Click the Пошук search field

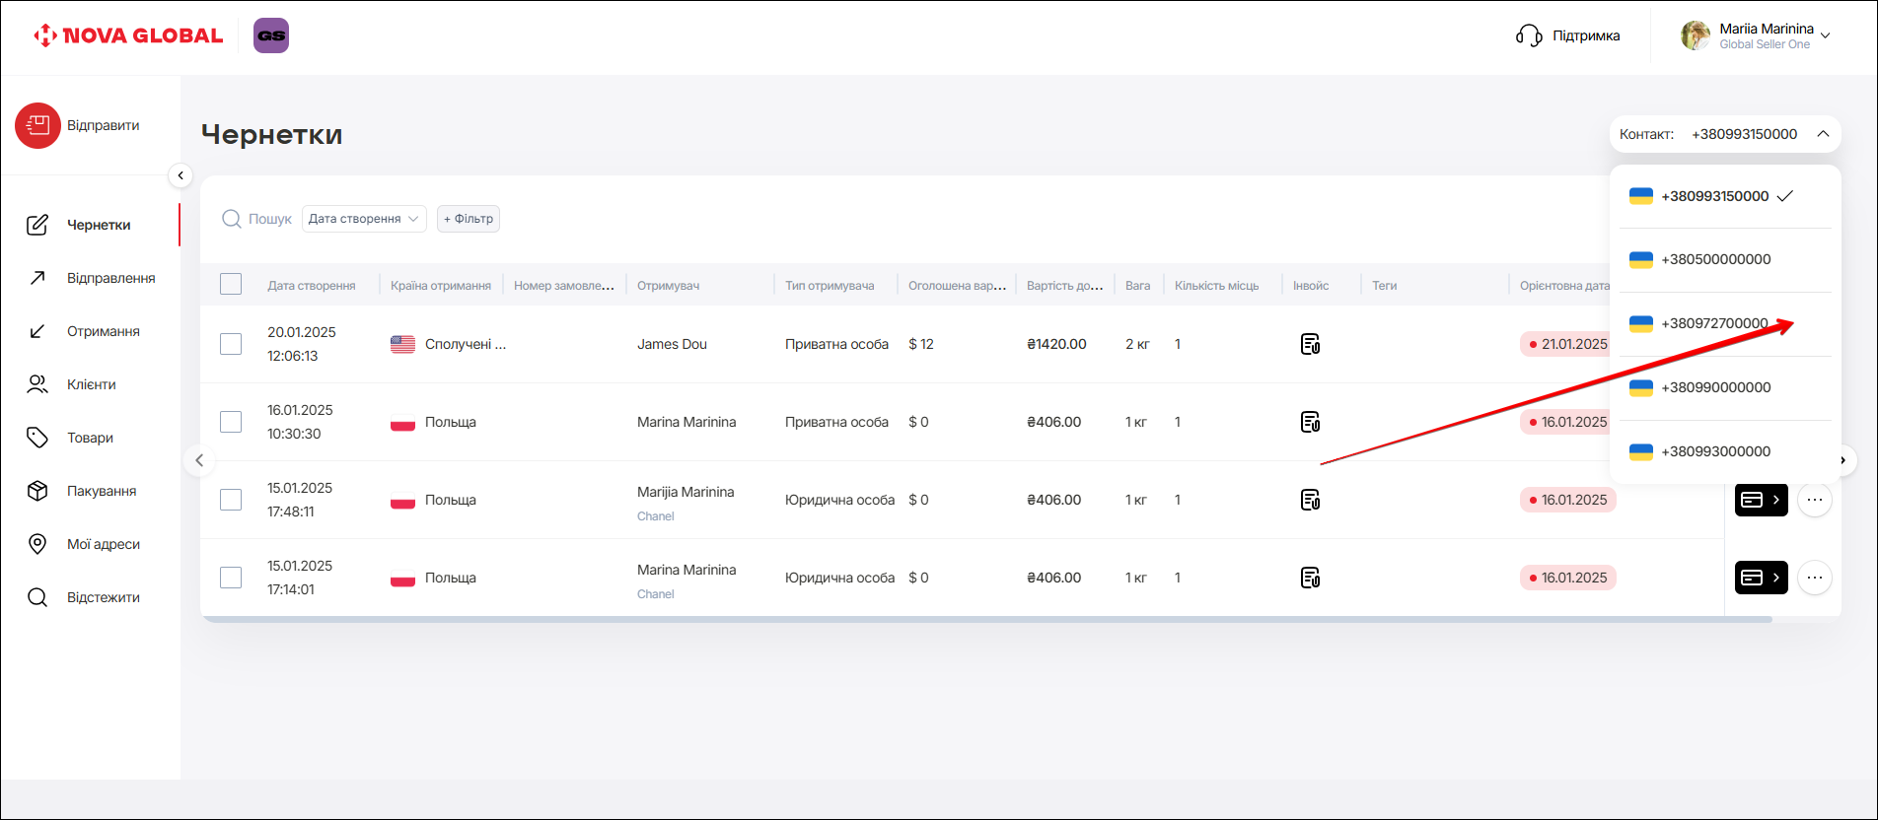click(x=268, y=219)
